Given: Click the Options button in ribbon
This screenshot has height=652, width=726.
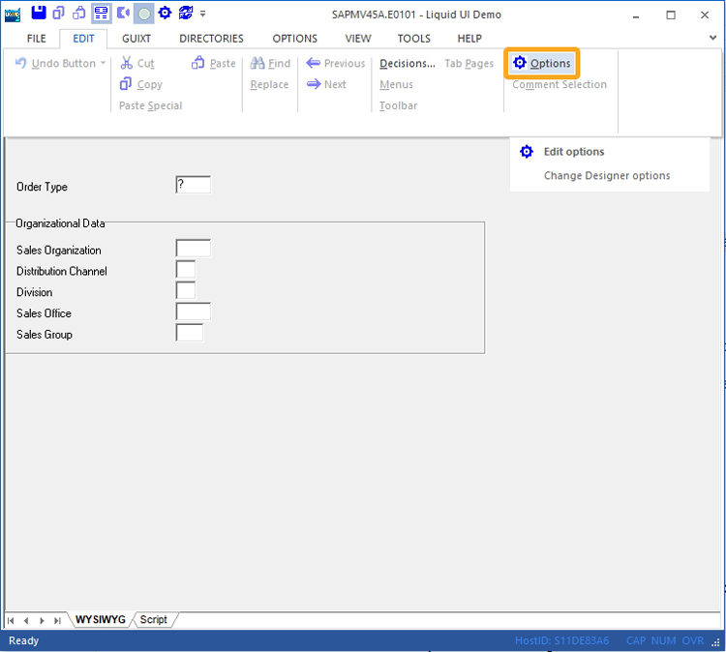Looking at the screenshot, I should 542,64.
